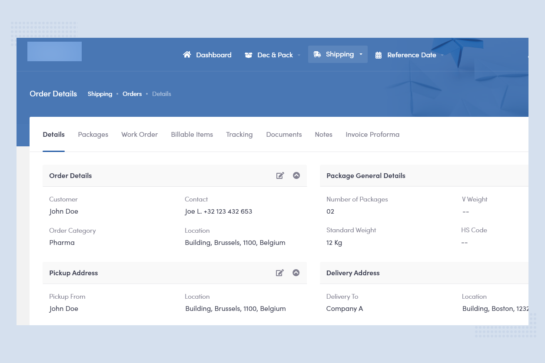Screen dimensions: 545x363
Task: Click the Orders breadcrumb link
Action: [x=132, y=94]
